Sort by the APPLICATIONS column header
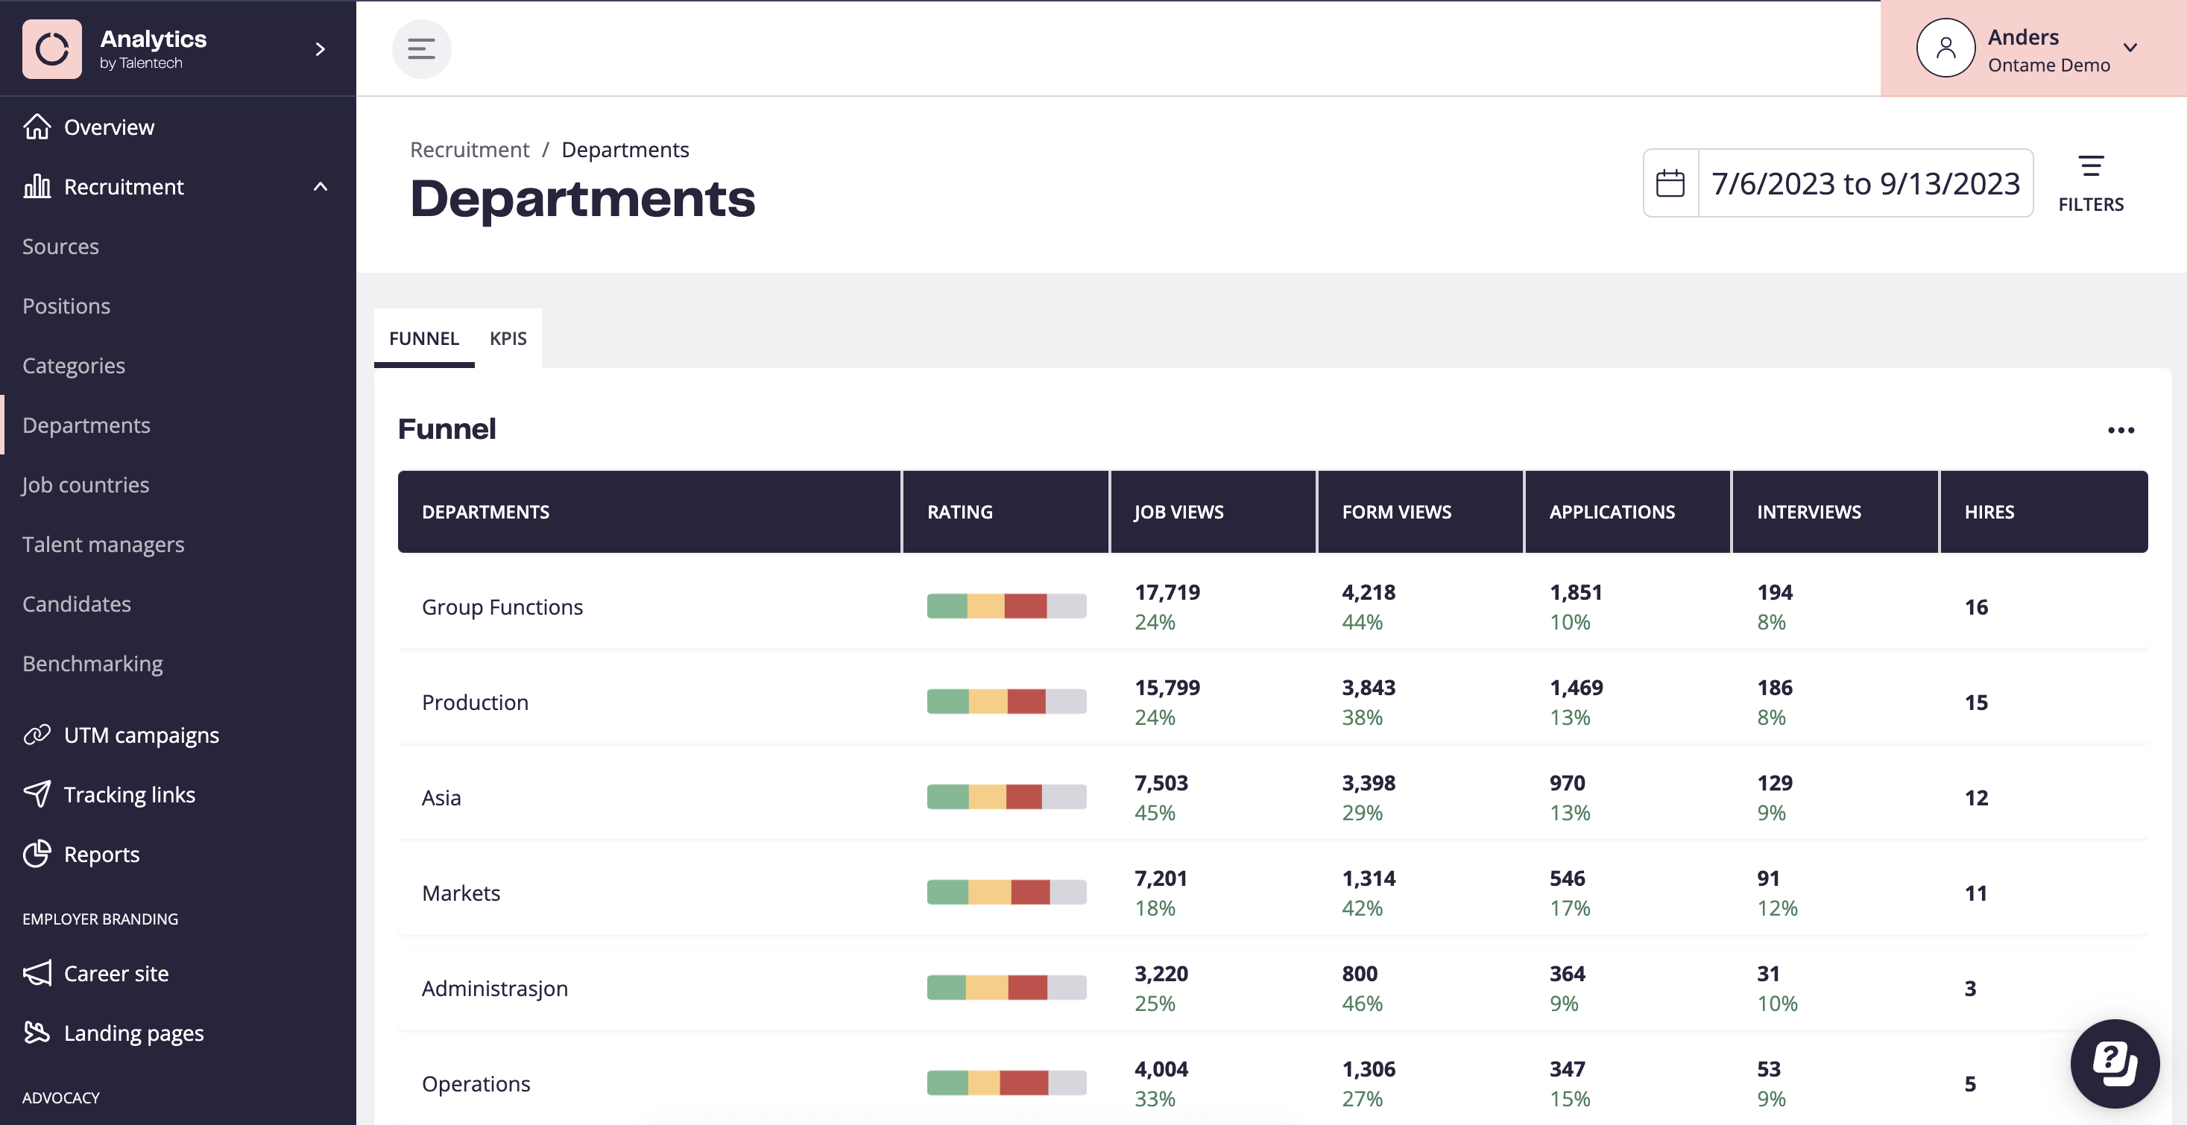2187x1125 pixels. pos(1627,512)
